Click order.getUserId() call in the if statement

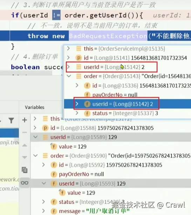102,15
